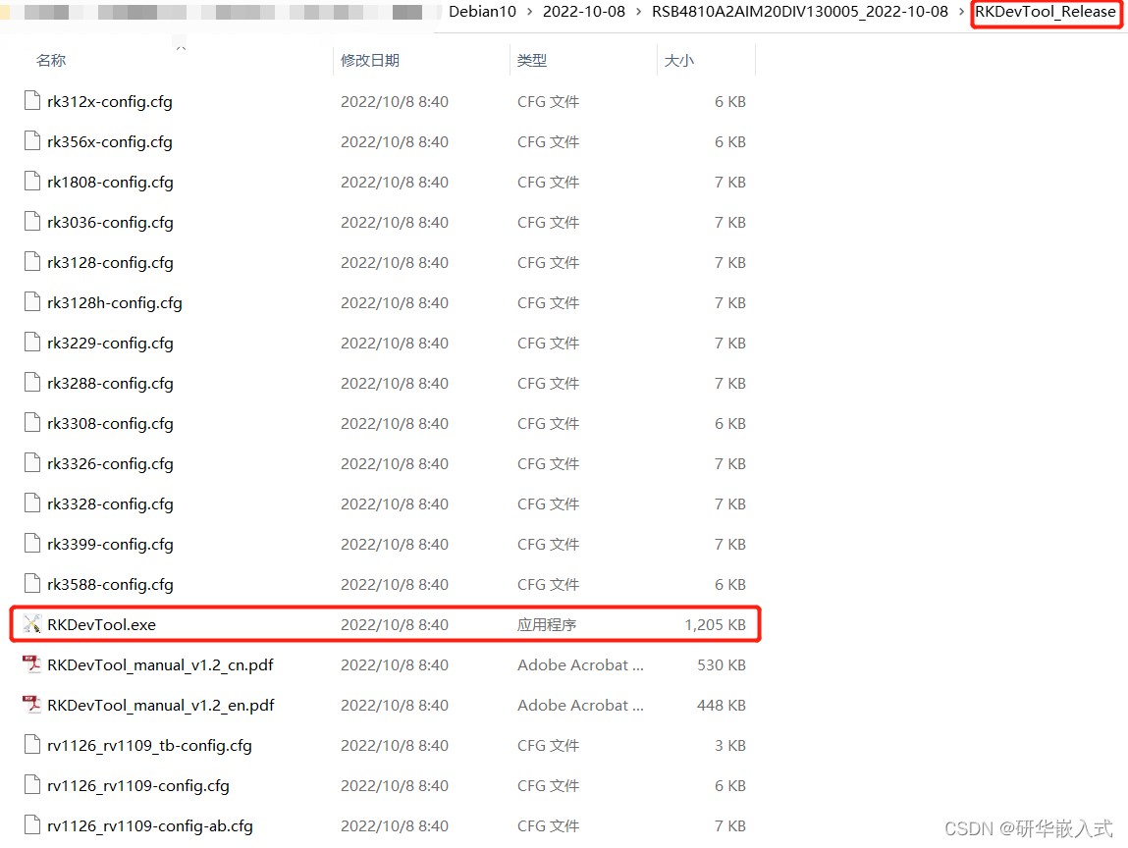Click Adobe Acrobat type for the cn manual
1128x848 pixels.
pyautogui.click(x=580, y=664)
